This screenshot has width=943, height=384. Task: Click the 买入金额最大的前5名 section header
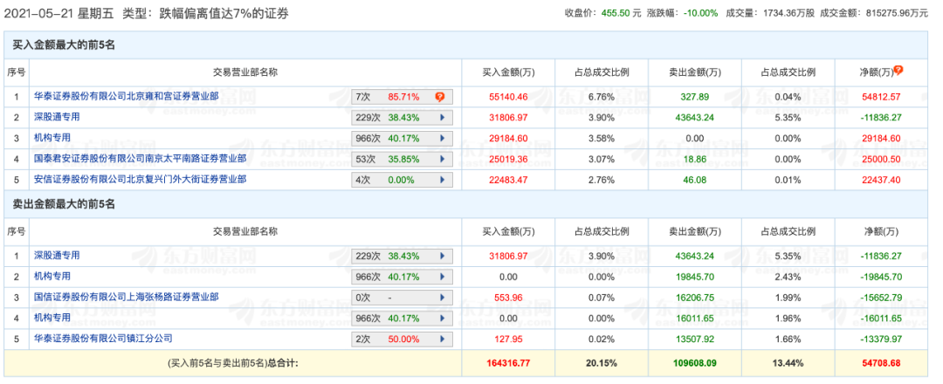click(64, 43)
